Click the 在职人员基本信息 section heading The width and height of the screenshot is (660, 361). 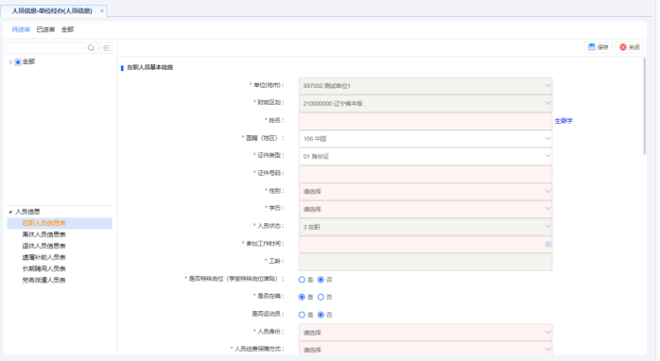(x=149, y=67)
